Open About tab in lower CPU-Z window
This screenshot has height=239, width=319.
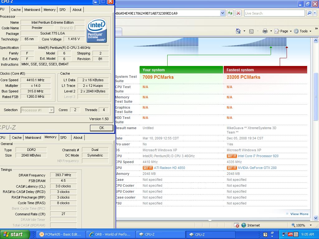coord(78,138)
